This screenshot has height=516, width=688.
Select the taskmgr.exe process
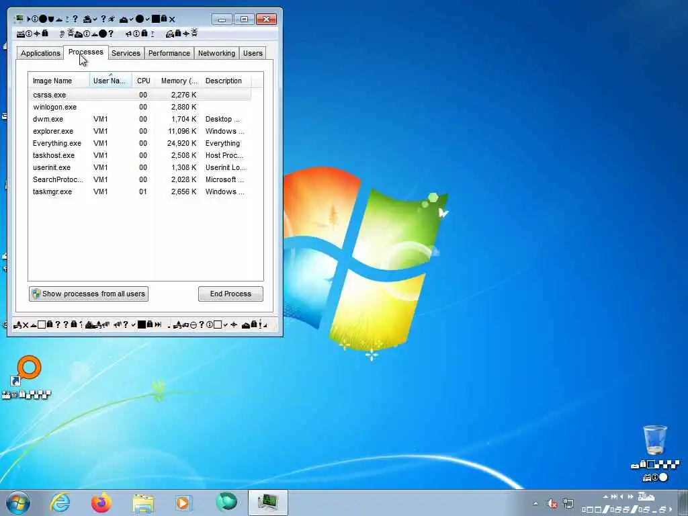tap(140, 191)
